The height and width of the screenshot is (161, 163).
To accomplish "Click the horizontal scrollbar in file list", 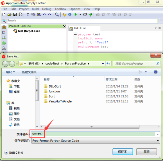I will [x=92, y=127].
